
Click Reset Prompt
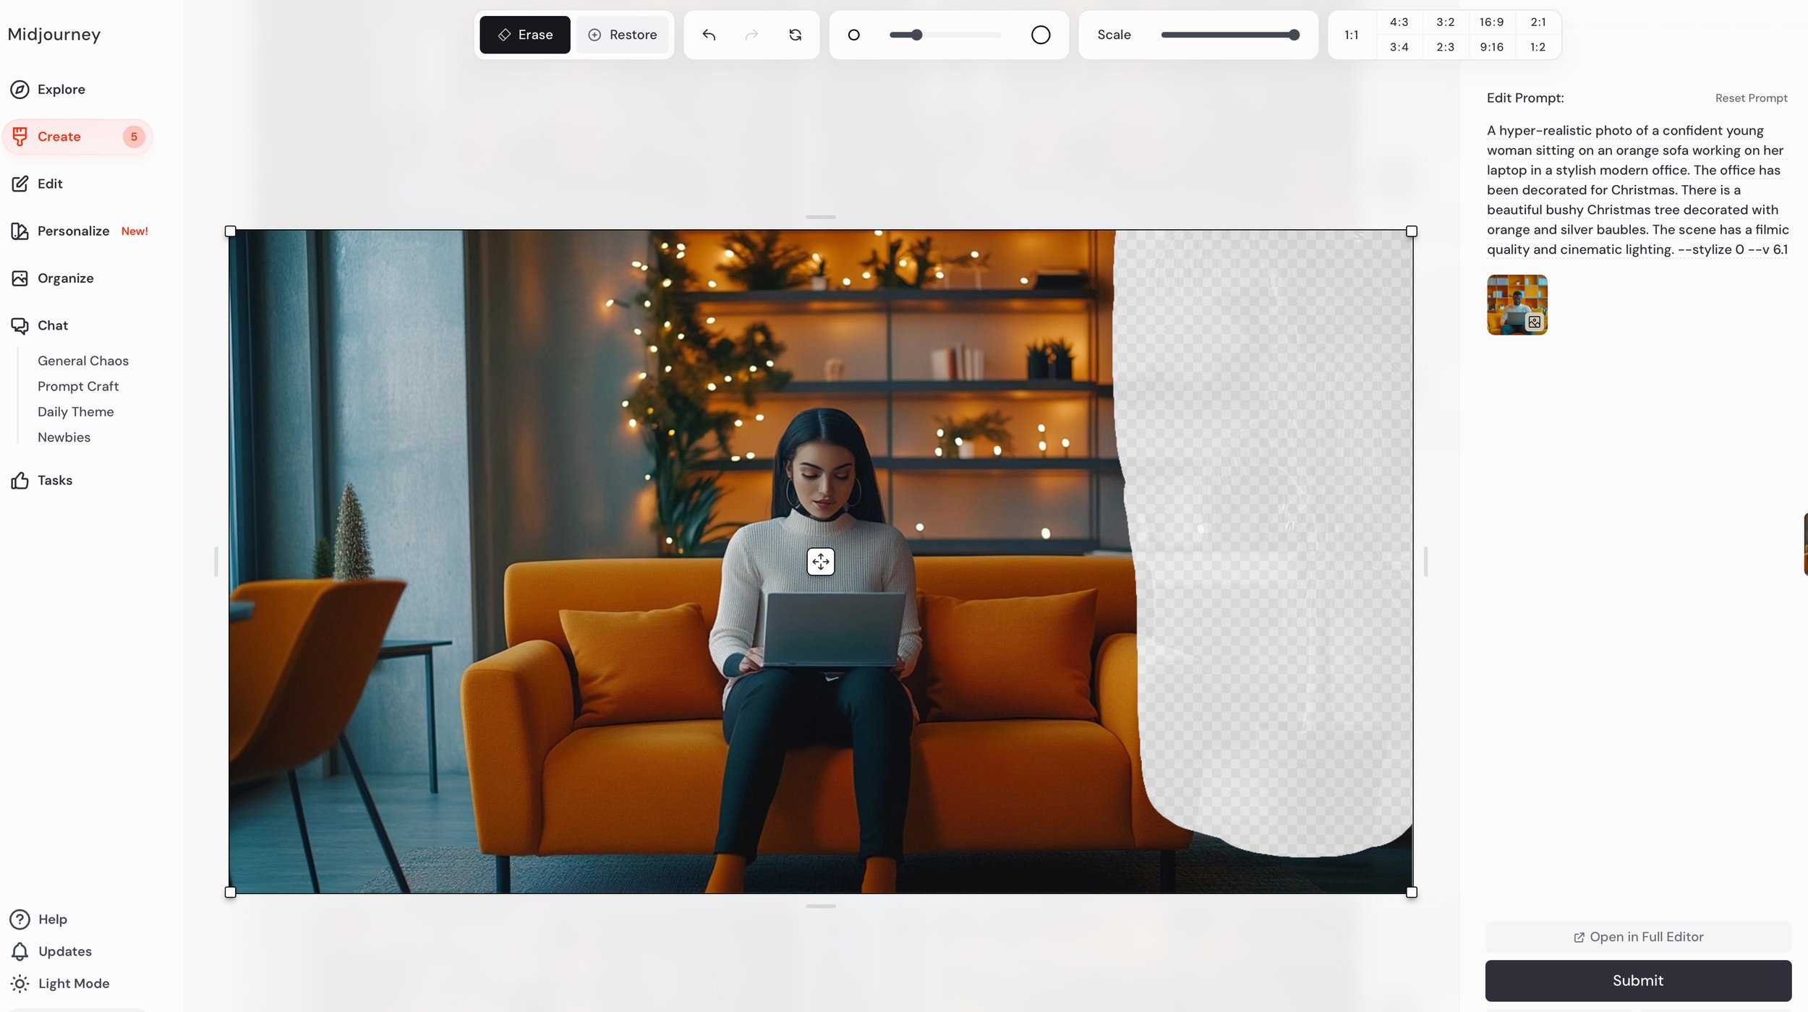(x=1751, y=98)
